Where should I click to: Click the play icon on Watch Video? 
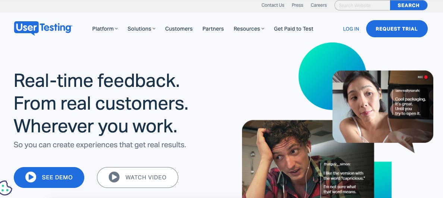[114, 177]
